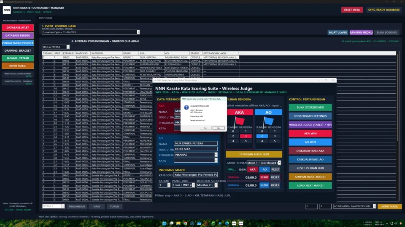405x227 pixels.
Task: Open File Explorer from the taskbar
Action: click(178, 223)
